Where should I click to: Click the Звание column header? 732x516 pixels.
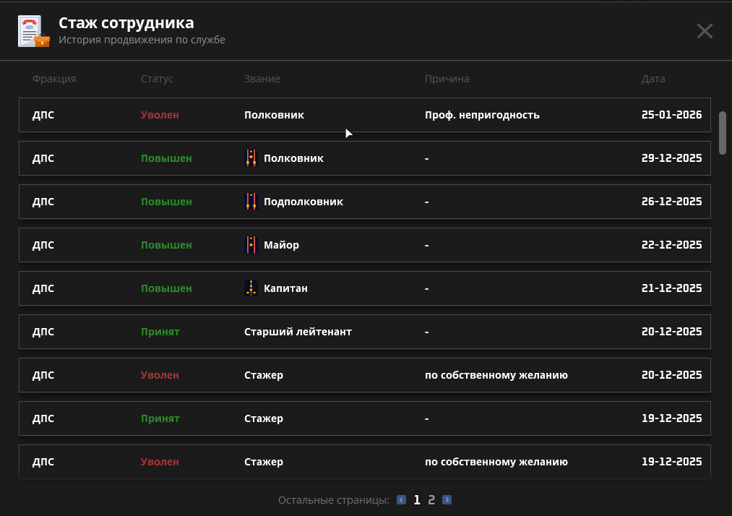[262, 79]
